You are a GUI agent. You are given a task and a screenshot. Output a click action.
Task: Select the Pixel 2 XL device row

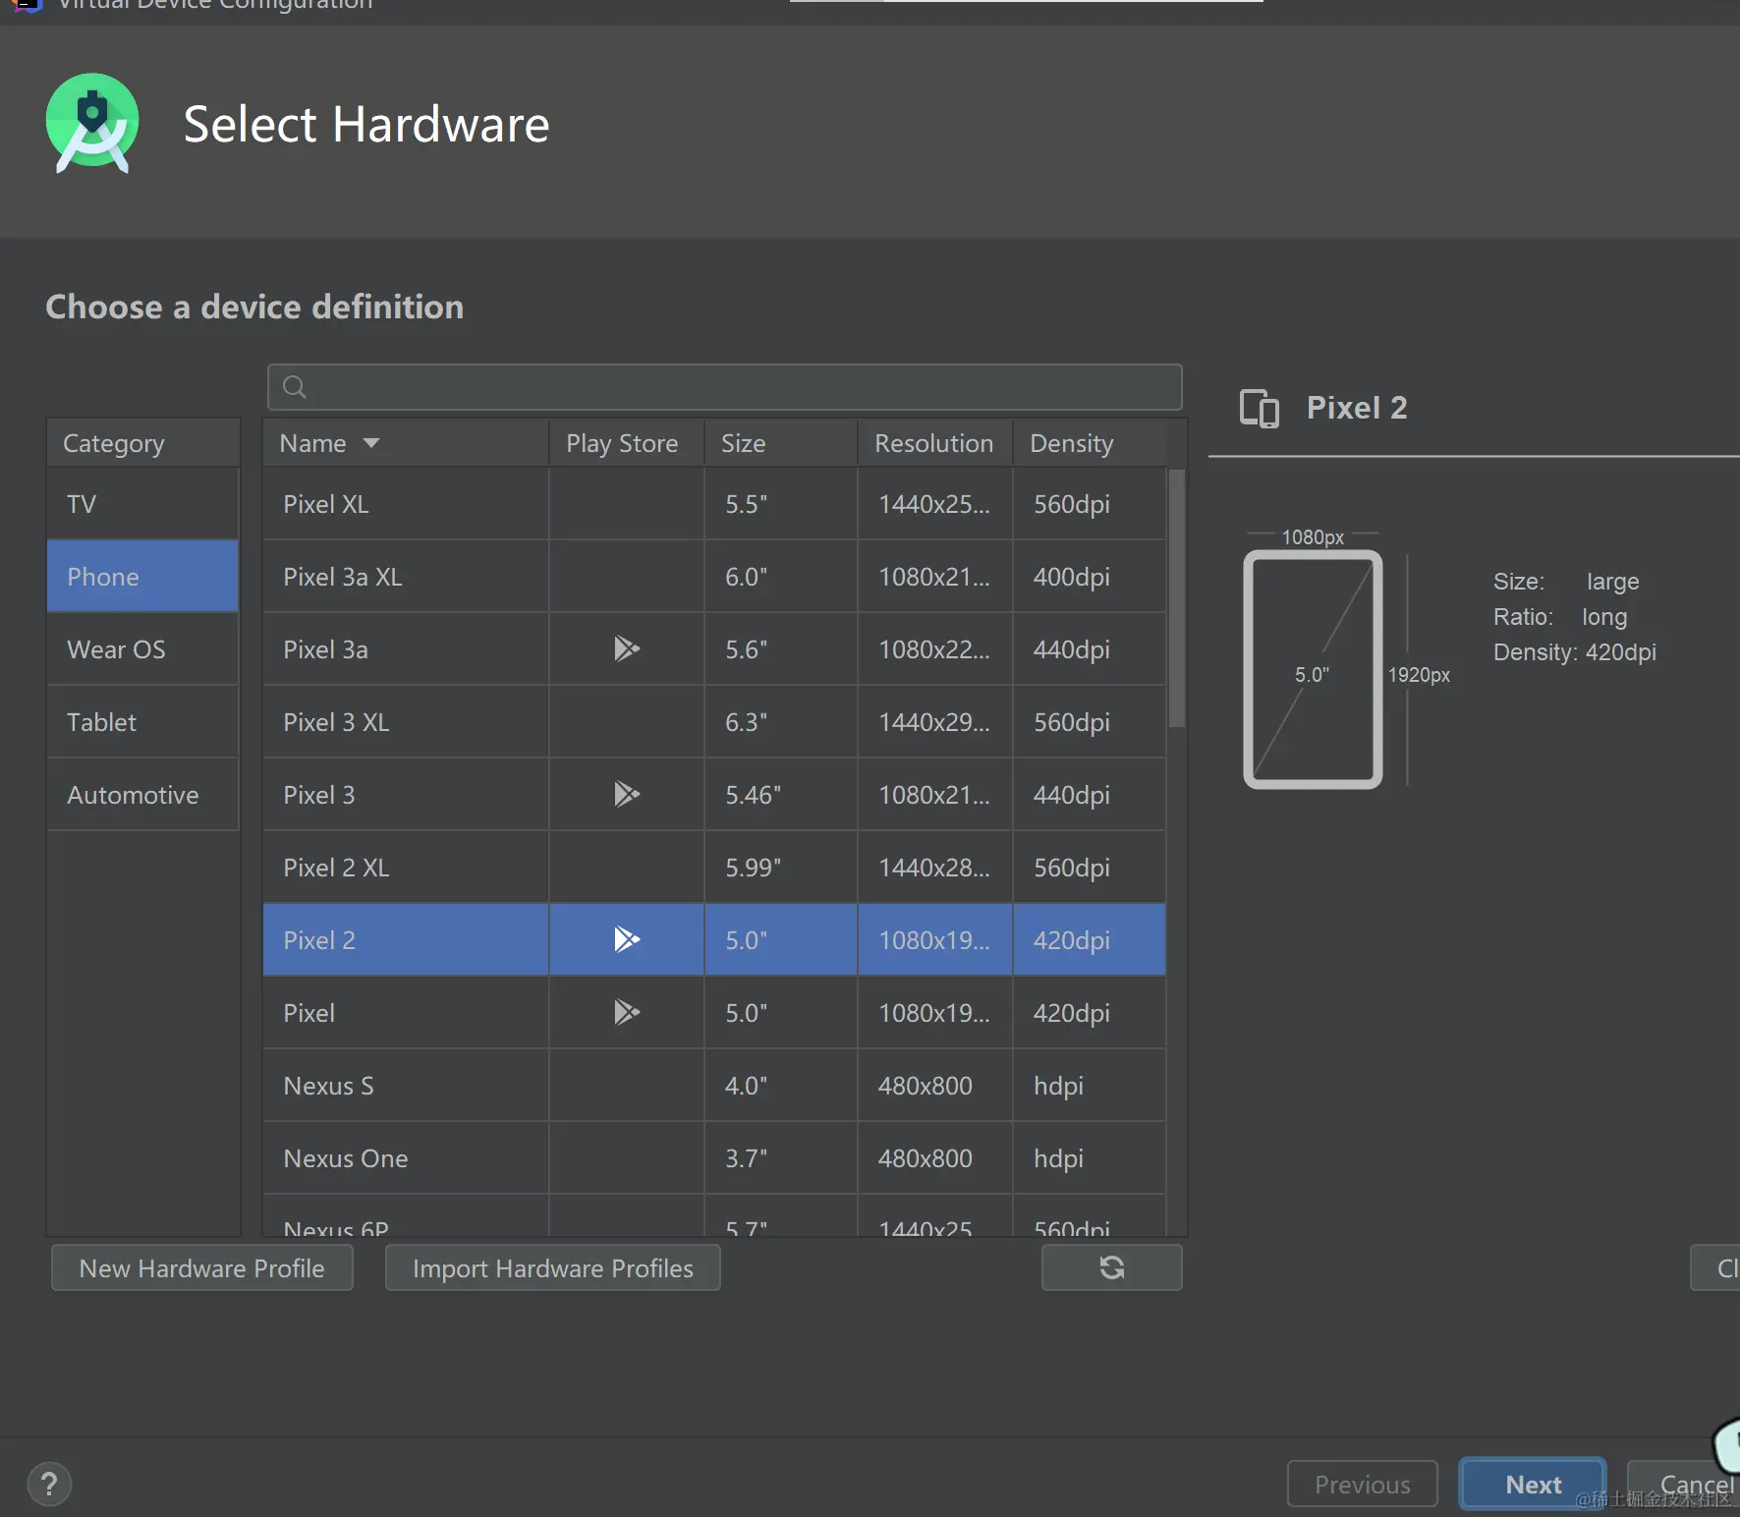tap(714, 868)
